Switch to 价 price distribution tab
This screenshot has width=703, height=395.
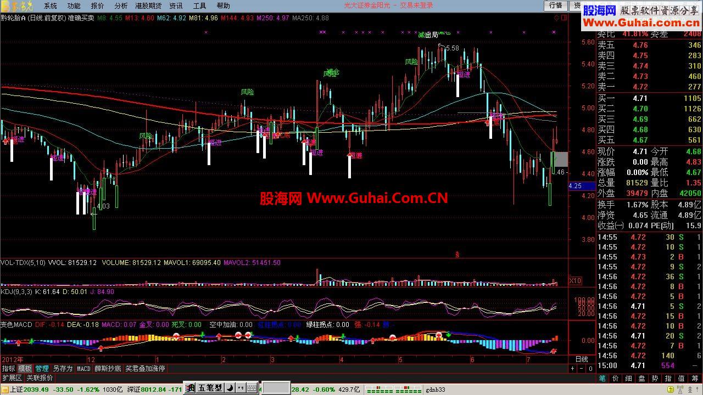click(616, 378)
